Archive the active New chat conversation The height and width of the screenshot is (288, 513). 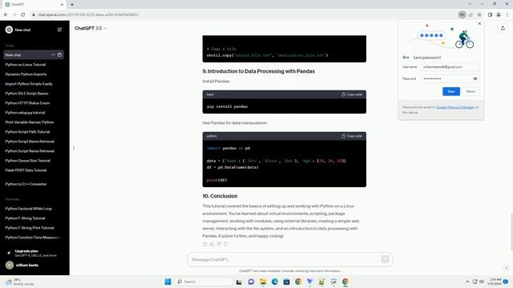59,55
